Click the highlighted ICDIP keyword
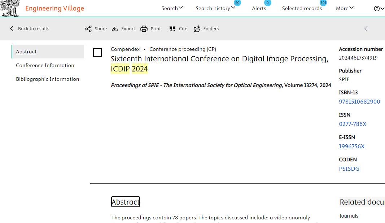Image resolution: width=385 pixels, height=223 pixels. click(120, 69)
